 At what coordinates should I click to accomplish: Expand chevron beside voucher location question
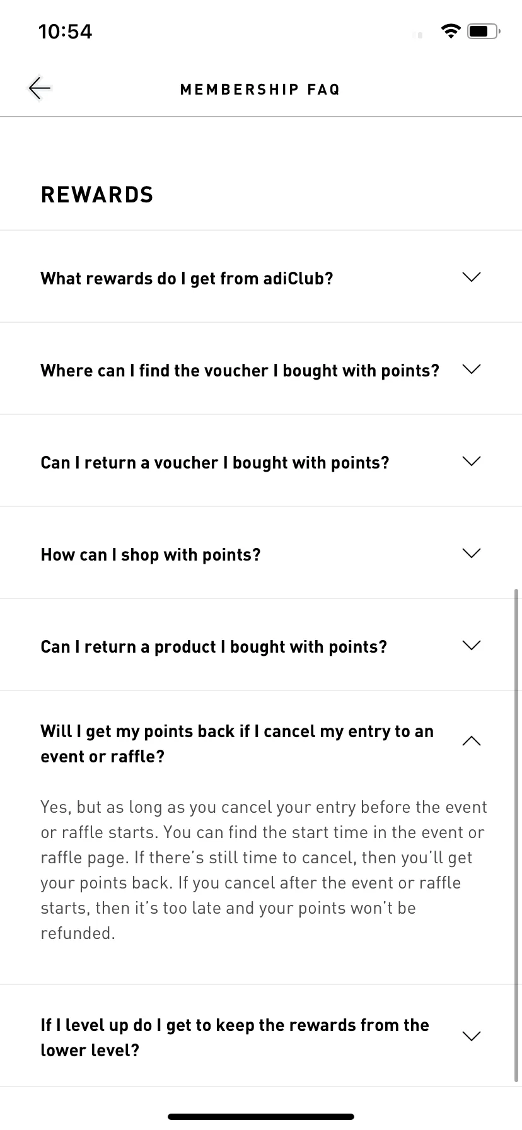tap(471, 369)
